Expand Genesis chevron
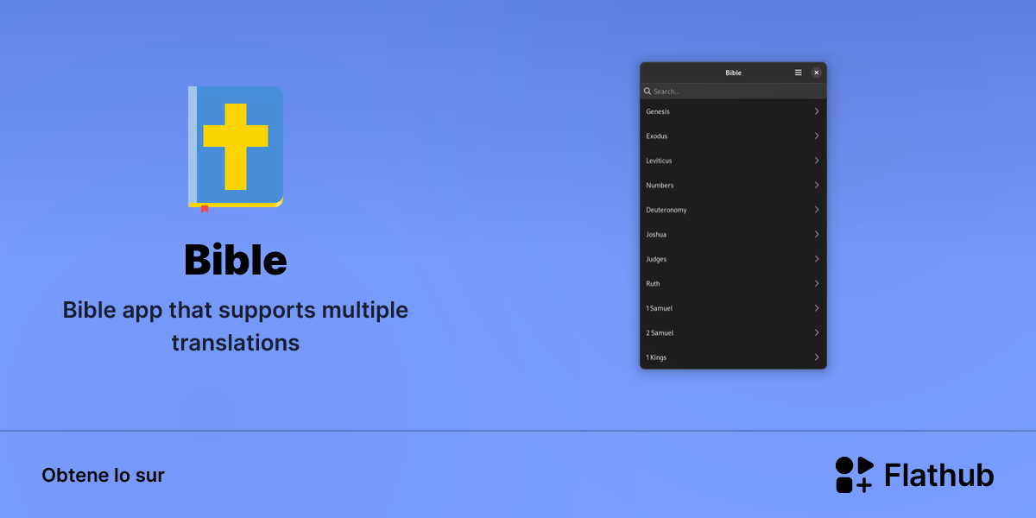 [x=817, y=111]
